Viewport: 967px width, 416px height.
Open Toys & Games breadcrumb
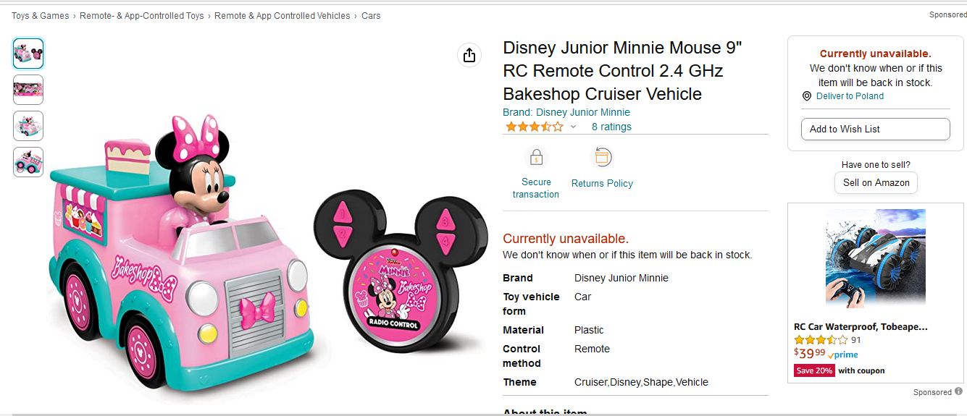(x=41, y=15)
